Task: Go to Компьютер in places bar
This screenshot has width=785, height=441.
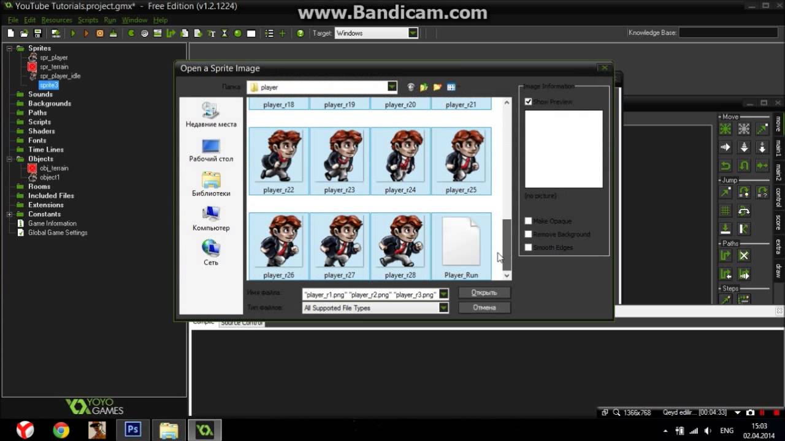Action: (211, 219)
